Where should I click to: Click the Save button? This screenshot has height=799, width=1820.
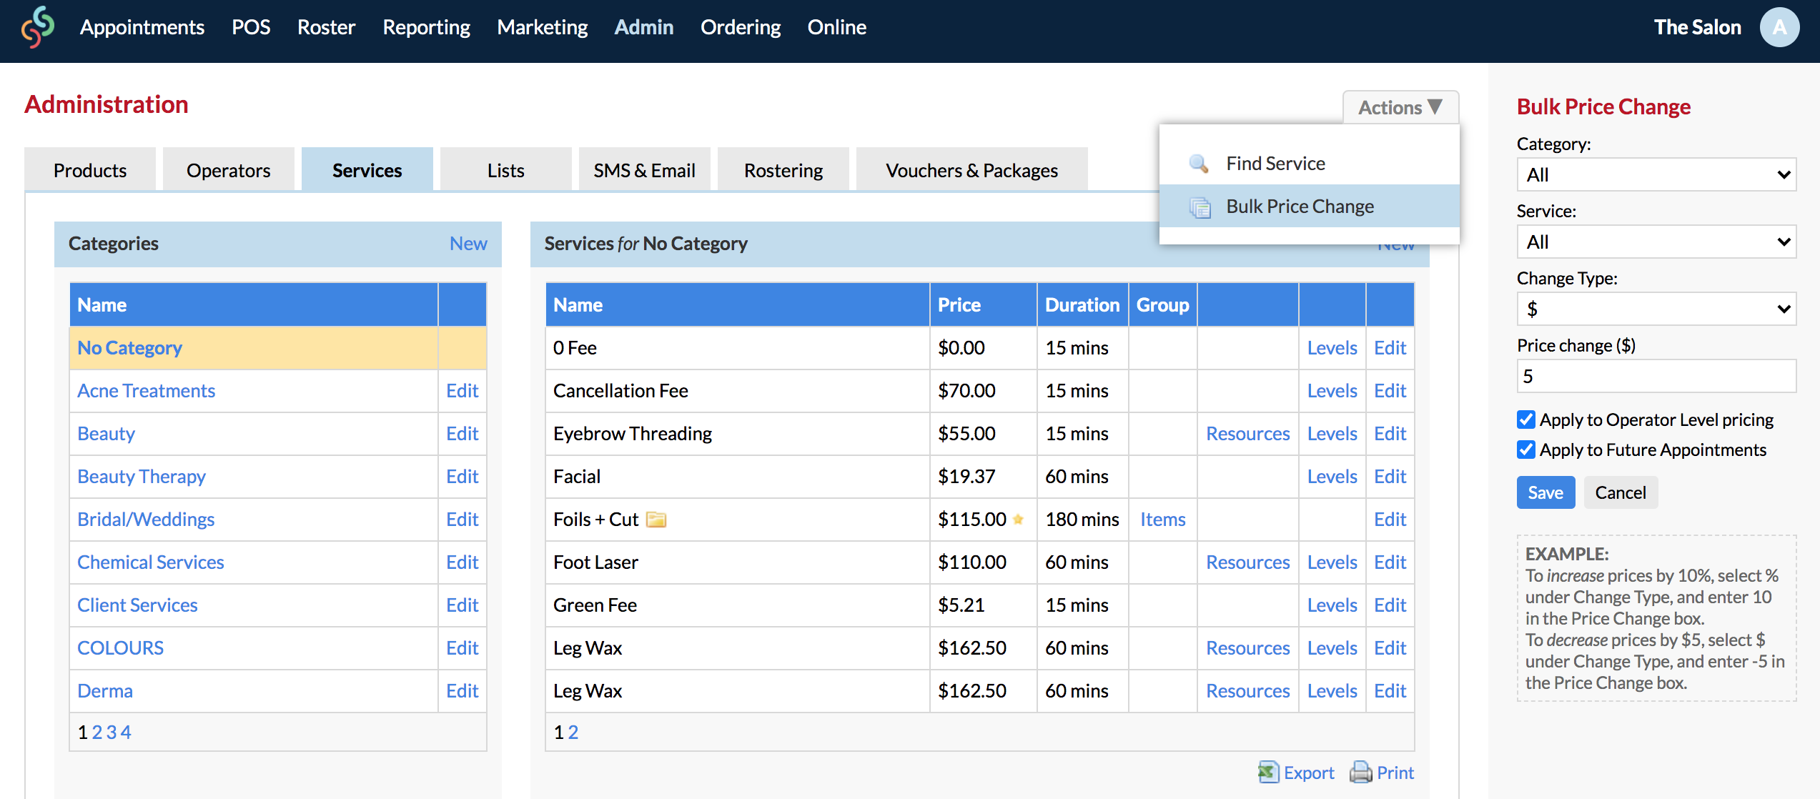1545,492
